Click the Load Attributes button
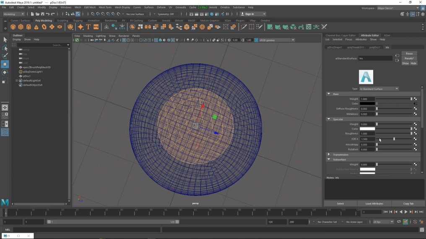 [x=374, y=203]
